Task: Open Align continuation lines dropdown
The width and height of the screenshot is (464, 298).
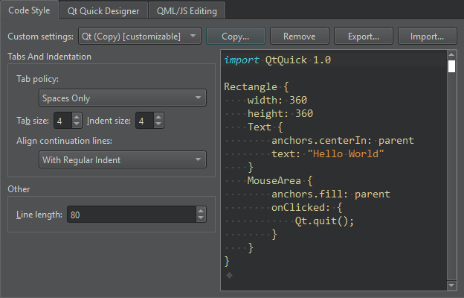Action: coord(122,159)
